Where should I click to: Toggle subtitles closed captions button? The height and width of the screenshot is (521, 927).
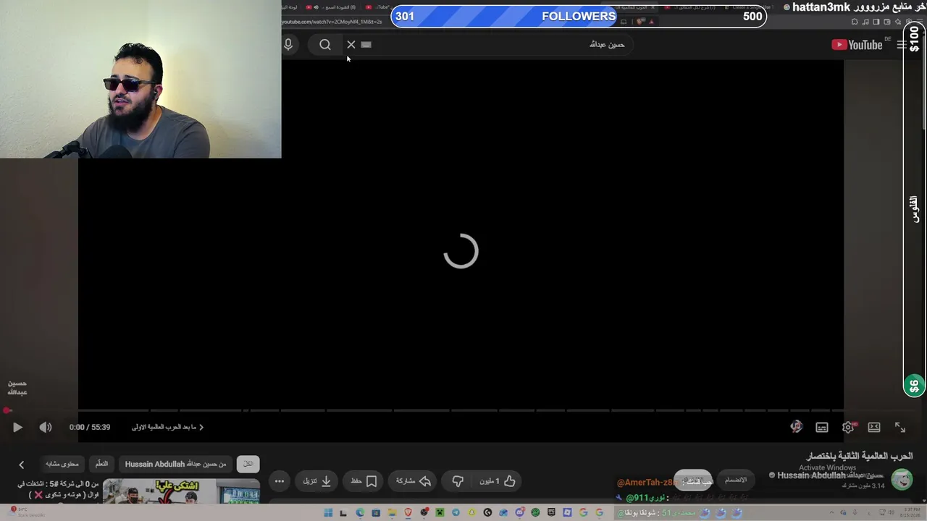tap(822, 428)
